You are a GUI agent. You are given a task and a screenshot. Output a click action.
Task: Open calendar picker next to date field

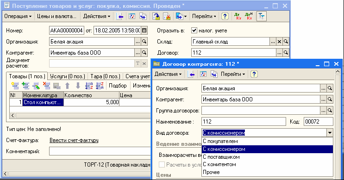[144, 30]
